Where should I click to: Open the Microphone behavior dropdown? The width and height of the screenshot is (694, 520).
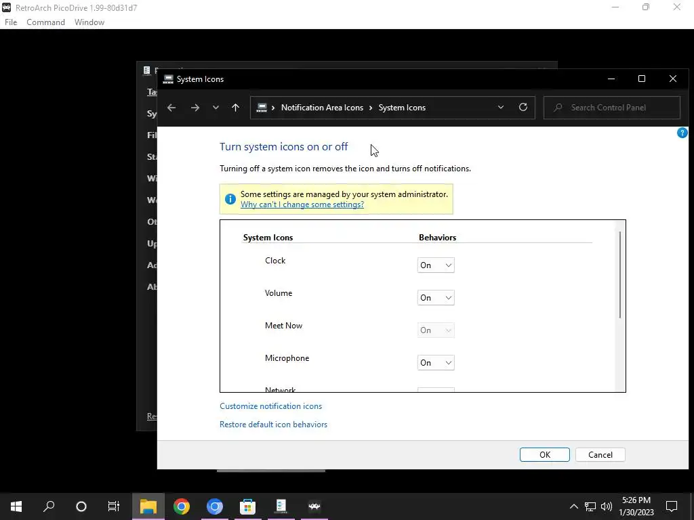(436, 363)
